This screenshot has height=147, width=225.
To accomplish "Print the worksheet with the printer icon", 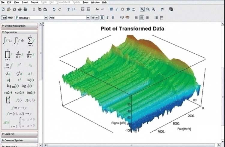I will coord(20,9).
